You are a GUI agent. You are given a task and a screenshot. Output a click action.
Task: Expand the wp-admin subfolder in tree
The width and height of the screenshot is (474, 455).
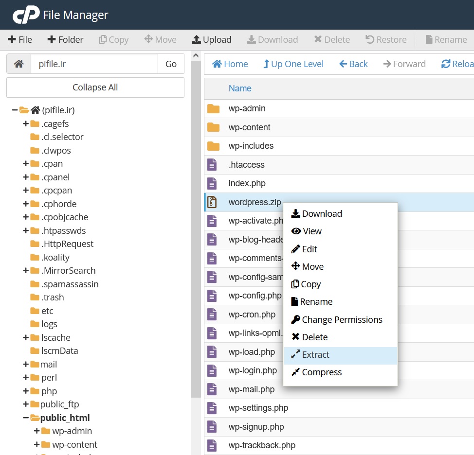point(37,431)
